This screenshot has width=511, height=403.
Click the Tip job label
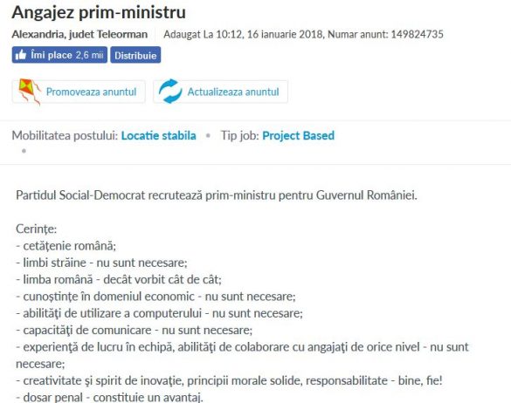pos(240,135)
